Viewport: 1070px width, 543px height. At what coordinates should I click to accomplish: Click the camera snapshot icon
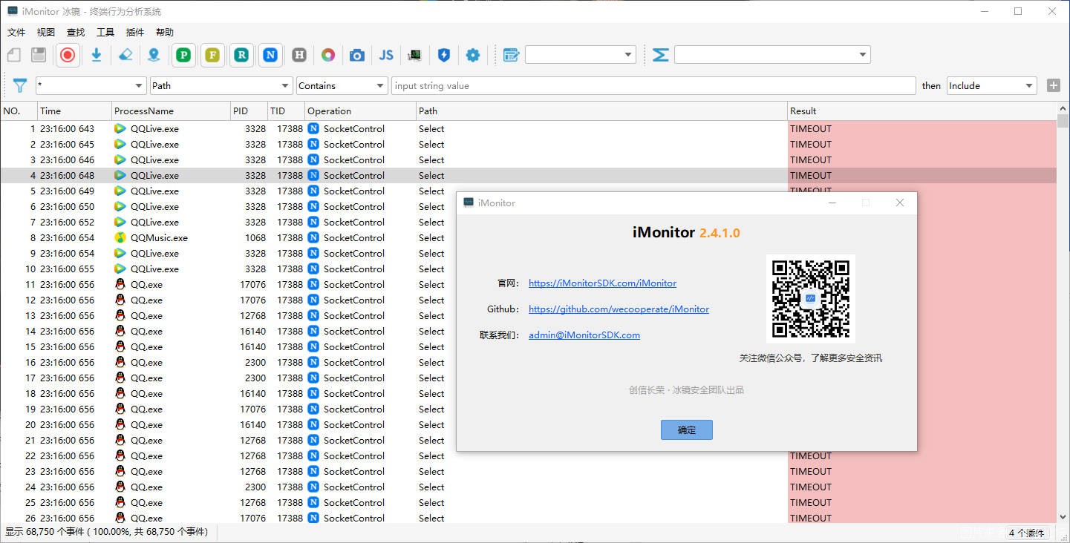point(357,55)
